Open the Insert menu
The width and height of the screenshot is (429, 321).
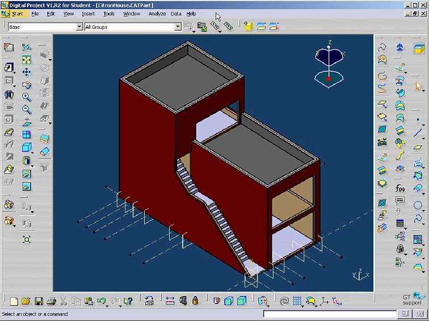coord(89,14)
